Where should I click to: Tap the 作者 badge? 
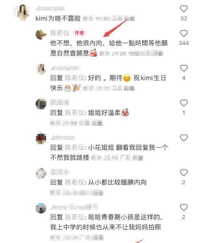coord(80,33)
